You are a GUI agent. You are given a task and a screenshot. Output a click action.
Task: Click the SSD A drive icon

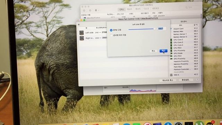coord(171,75)
